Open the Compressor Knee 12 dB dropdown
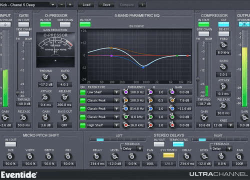Screen dimensions: 250x180 230,125
